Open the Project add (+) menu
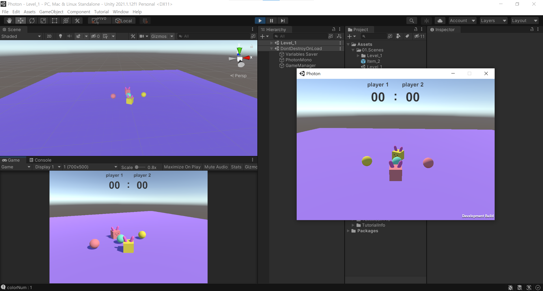Image resolution: width=543 pixels, height=291 pixels. [352, 36]
